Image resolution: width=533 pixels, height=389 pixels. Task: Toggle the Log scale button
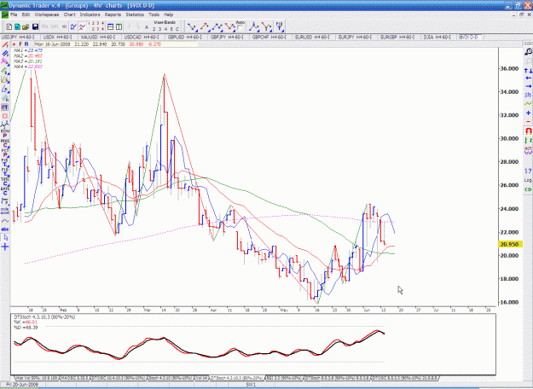tap(528, 180)
